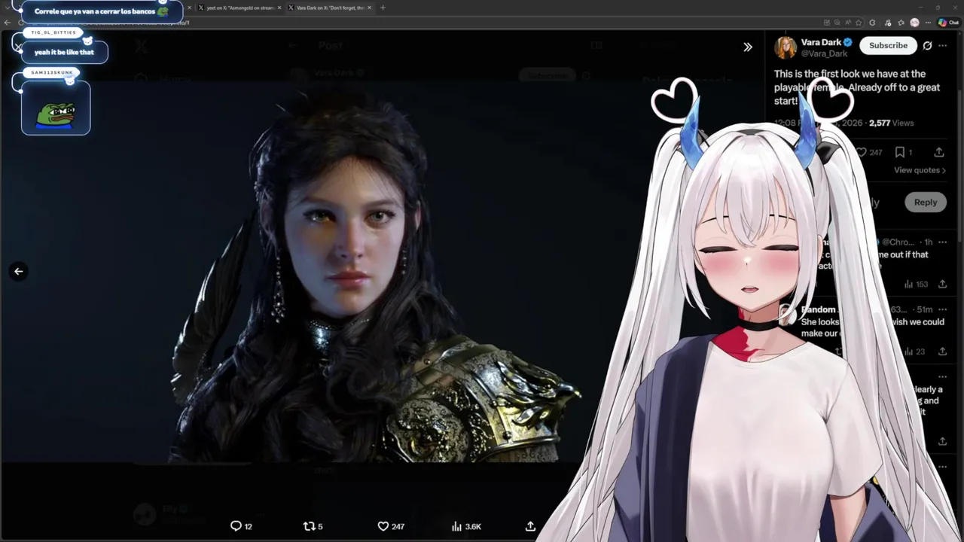964x542 pixels.
Task: Open more options on first reply
Action: pyautogui.click(x=943, y=242)
